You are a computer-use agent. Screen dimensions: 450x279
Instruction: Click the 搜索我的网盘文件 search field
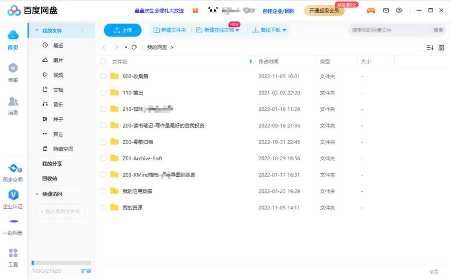click(x=389, y=30)
